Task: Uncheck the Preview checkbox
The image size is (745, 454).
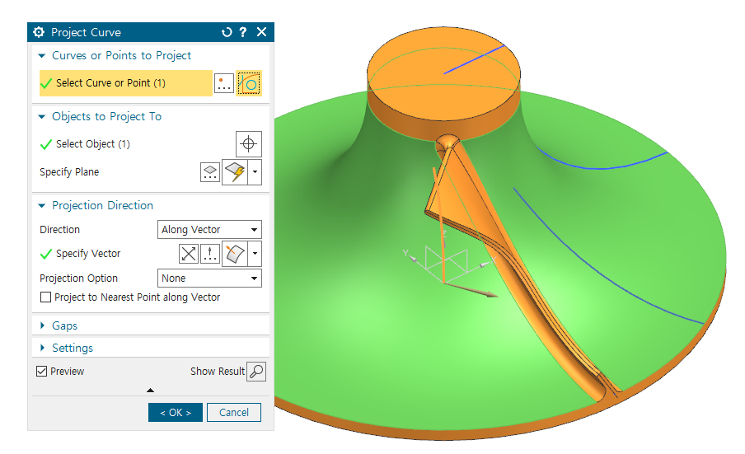Action: [42, 372]
